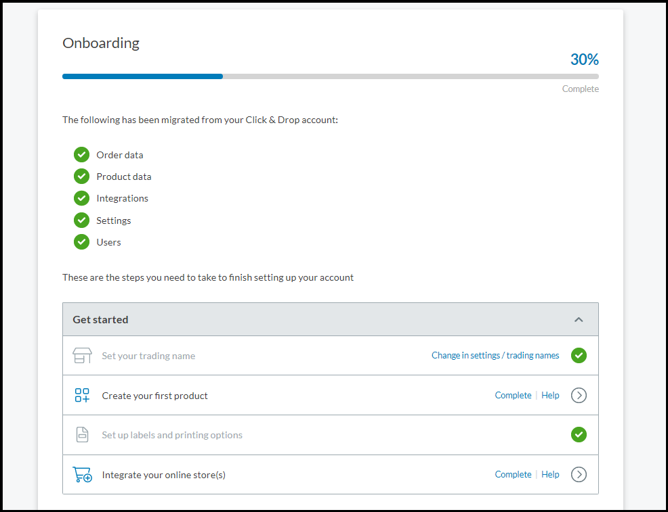668x512 pixels.
Task: Click the storefront icon beside trading name
Action: (x=82, y=356)
